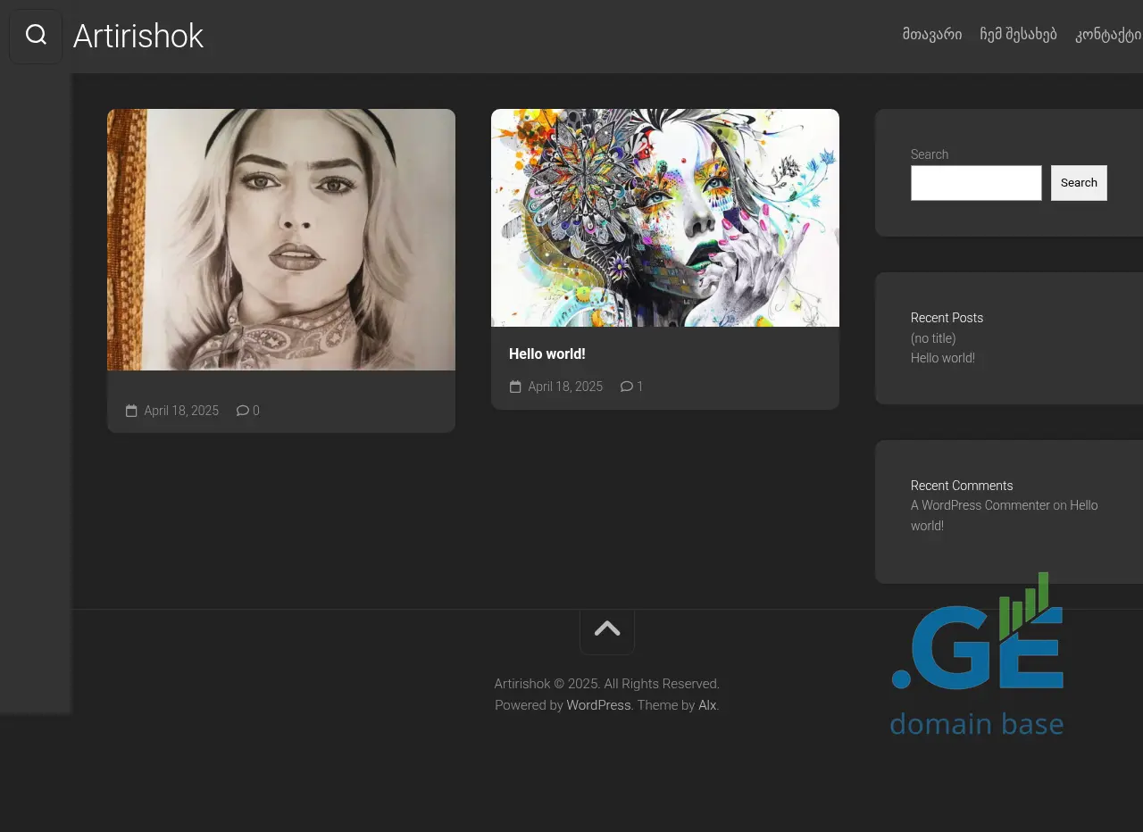Open the Hello world! post title
Screen dimensions: 1143x832
click(547, 354)
